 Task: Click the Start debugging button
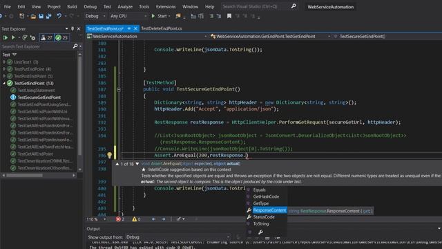tap(160, 16)
